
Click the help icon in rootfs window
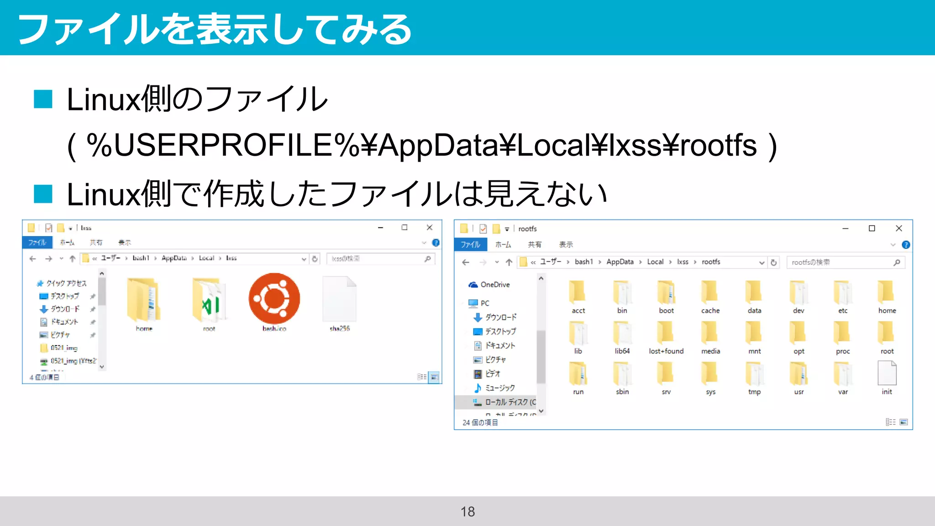tap(906, 245)
